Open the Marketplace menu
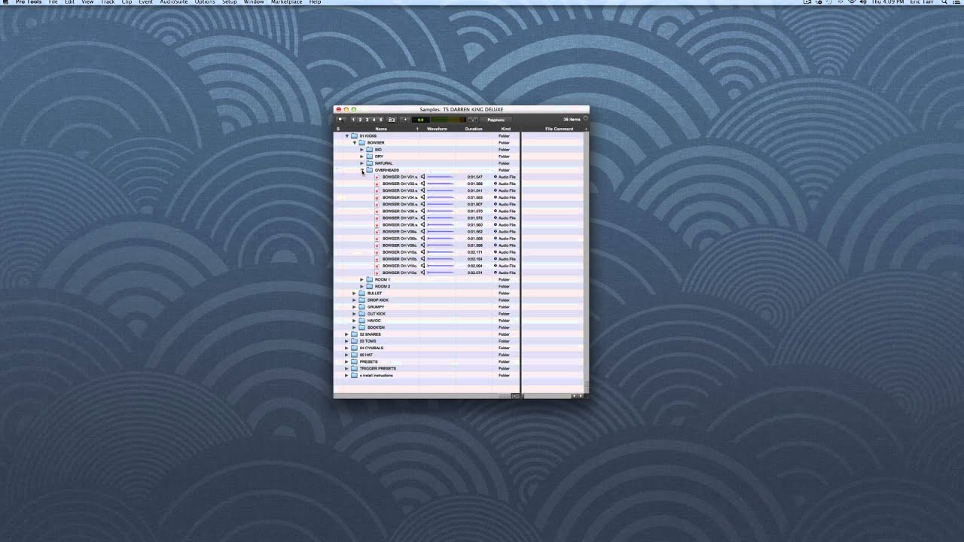The width and height of the screenshot is (964, 542). pyautogui.click(x=286, y=2)
